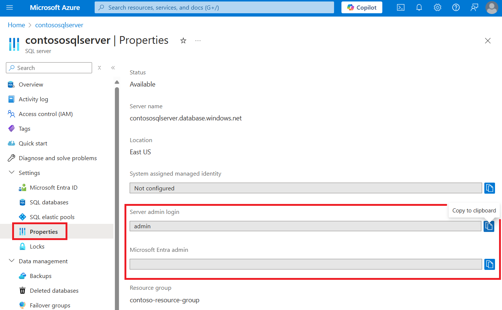The image size is (502, 310).
Task: Open the account profile avatar
Action: [492, 7]
